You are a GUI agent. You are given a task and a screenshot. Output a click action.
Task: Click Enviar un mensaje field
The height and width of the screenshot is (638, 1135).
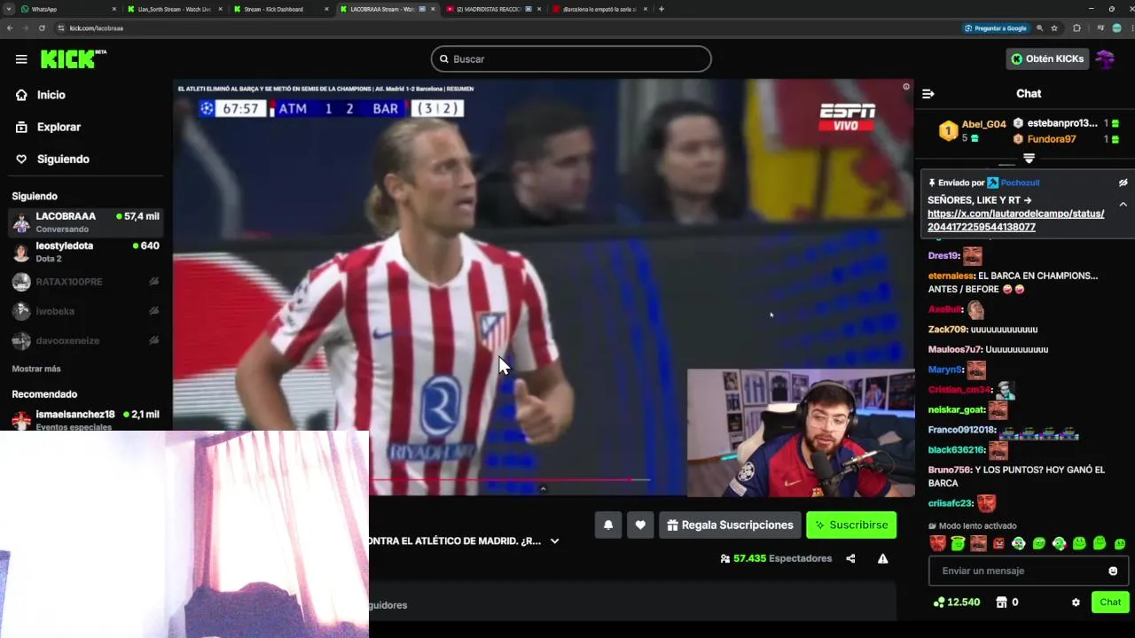(x=1020, y=571)
